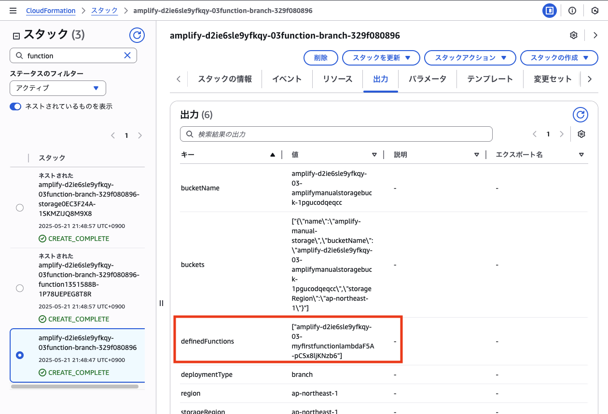Click the deploymentType key cell
608x414 pixels.
pyautogui.click(x=207, y=374)
